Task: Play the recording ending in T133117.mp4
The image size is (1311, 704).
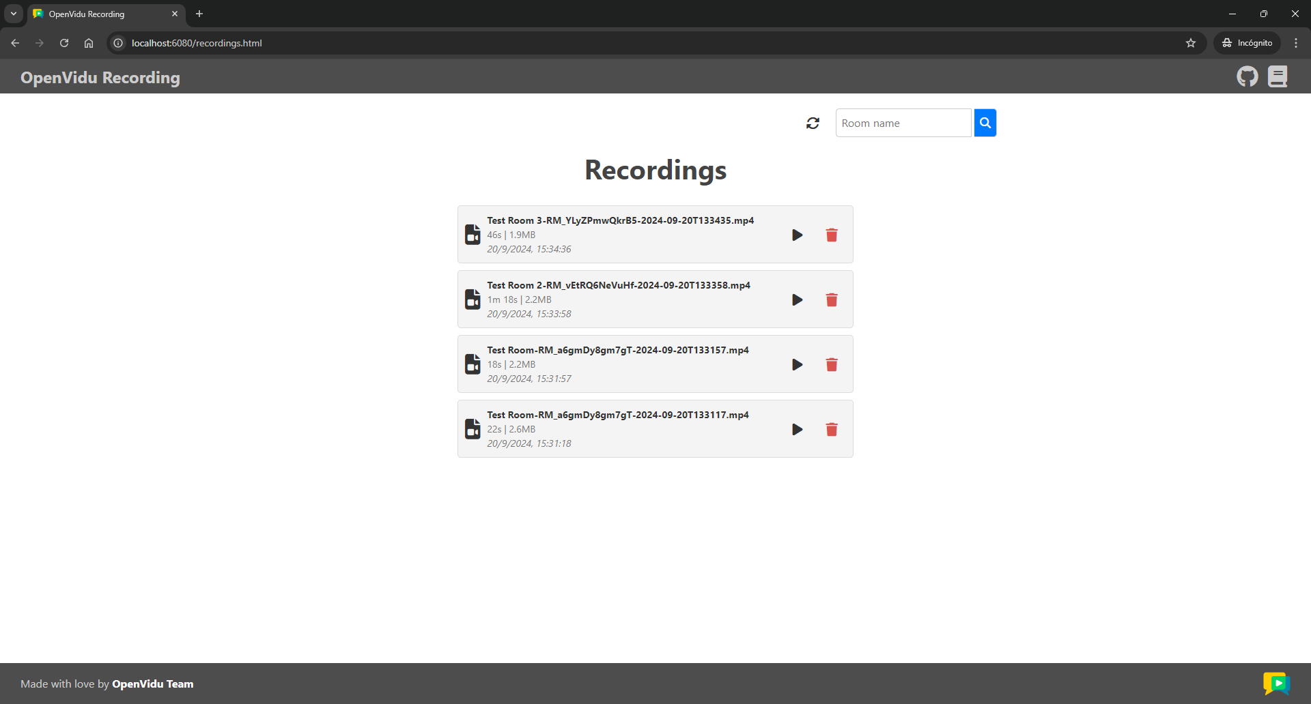Action: coord(797,430)
